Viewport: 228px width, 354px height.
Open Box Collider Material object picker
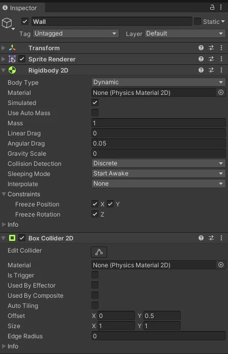click(x=221, y=265)
